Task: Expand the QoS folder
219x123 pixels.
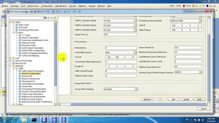Action: pos(10,58)
